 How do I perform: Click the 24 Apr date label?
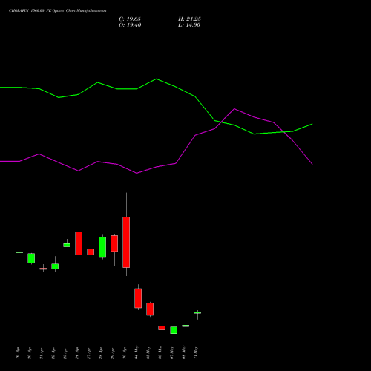click(77, 353)
